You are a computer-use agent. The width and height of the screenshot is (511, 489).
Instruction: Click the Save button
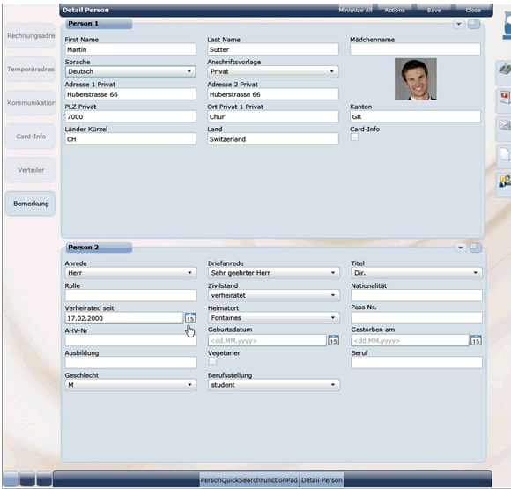point(433,10)
